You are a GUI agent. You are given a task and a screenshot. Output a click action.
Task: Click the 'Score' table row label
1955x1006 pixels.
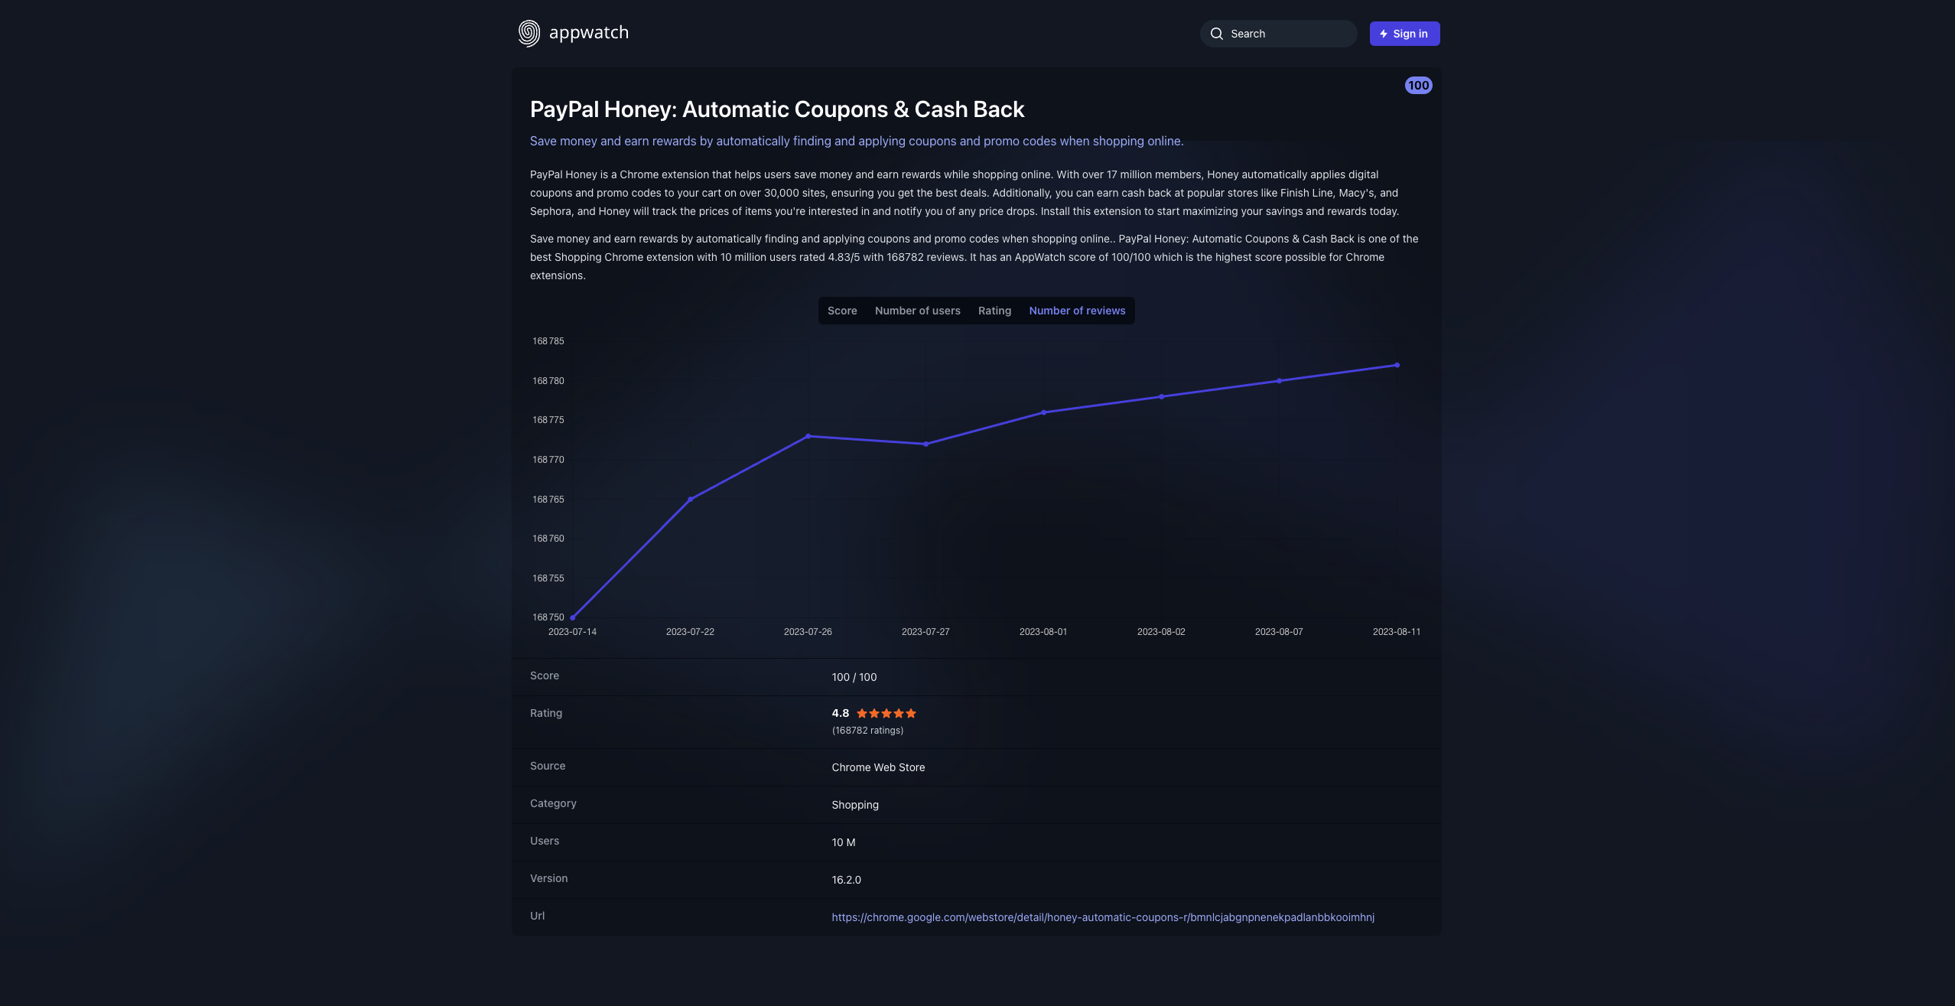pos(545,676)
